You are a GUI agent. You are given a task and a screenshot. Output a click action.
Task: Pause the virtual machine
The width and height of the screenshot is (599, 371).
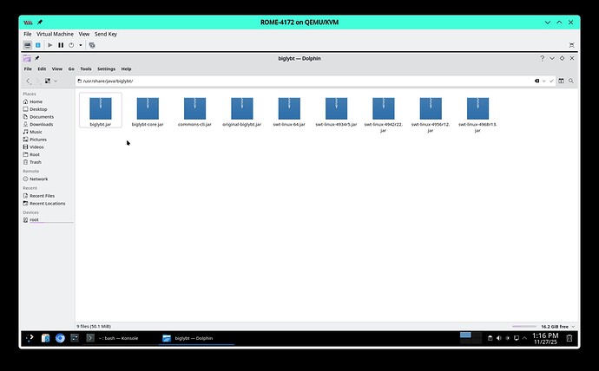point(61,44)
